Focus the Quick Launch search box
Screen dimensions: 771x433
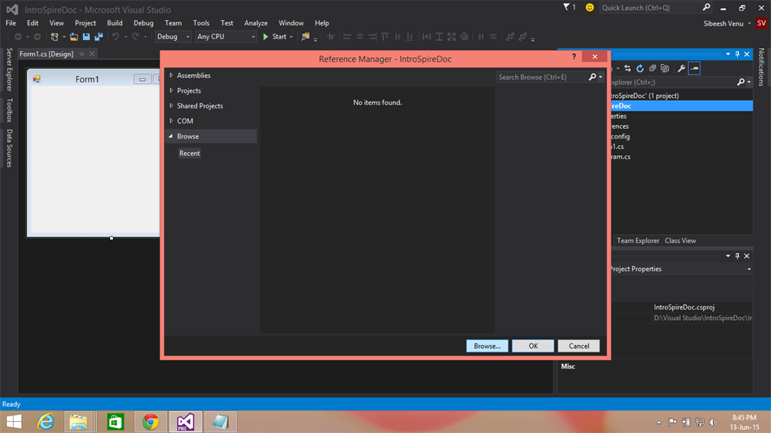click(651, 8)
